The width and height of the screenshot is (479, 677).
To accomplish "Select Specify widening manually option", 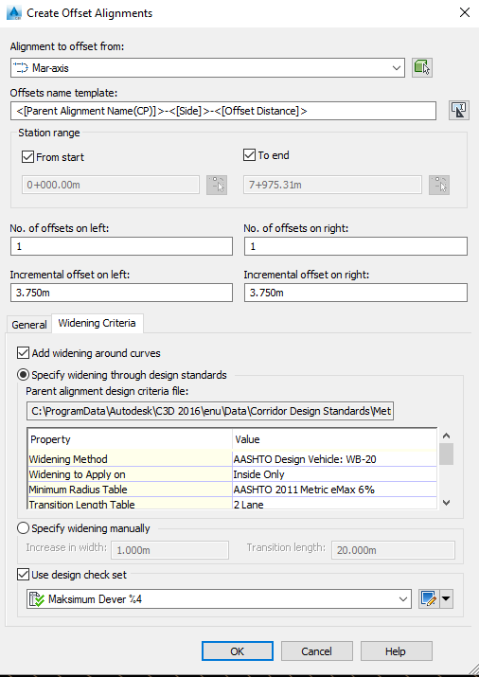I will tap(24, 528).
